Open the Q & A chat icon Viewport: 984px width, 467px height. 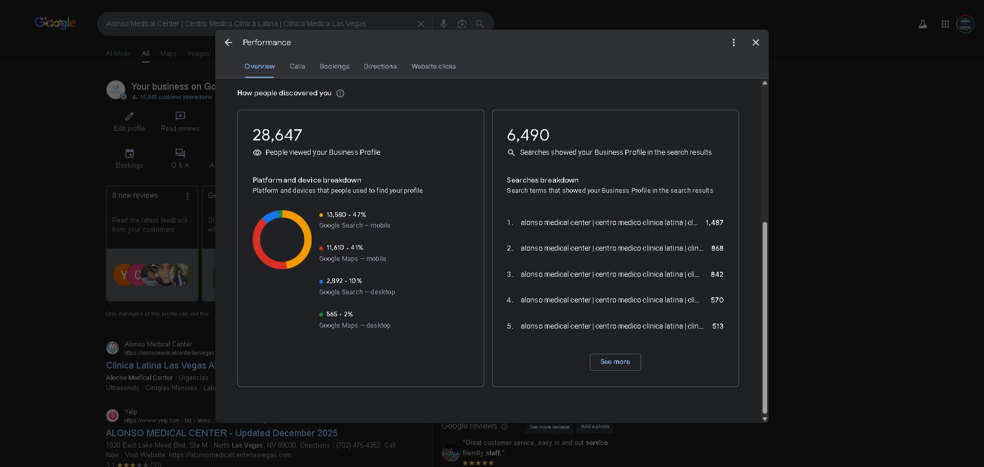point(180,153)
